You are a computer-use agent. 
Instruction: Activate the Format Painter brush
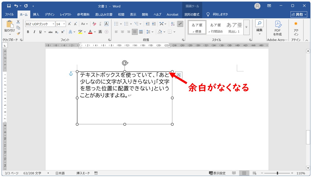tap(18, 33)
